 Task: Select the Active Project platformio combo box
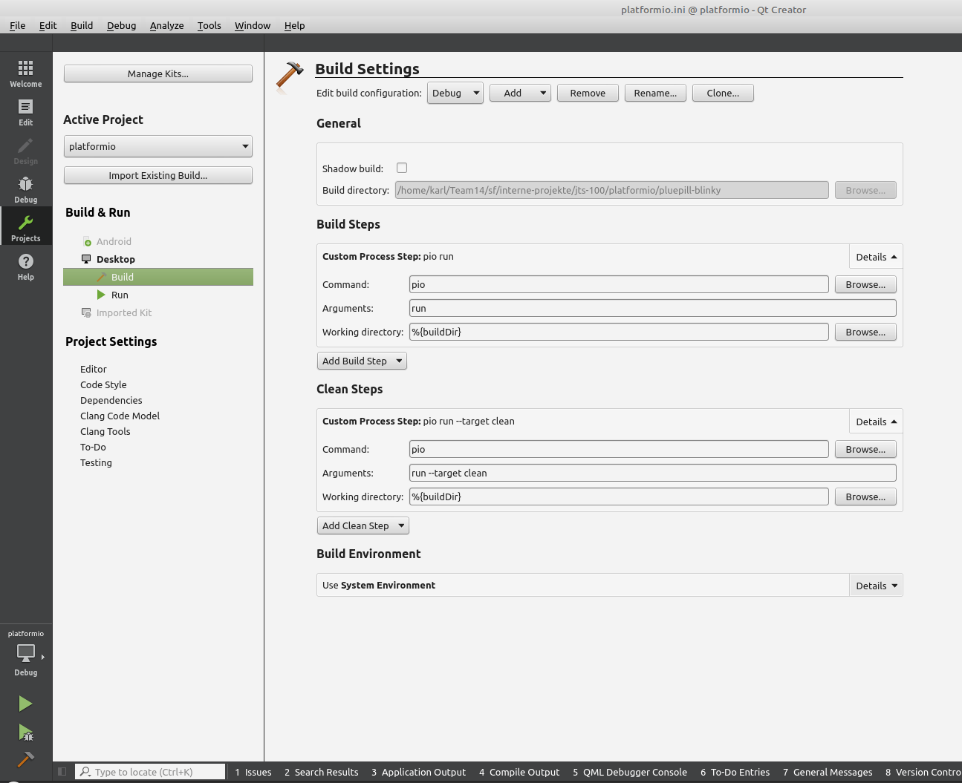tap(157, 146)
